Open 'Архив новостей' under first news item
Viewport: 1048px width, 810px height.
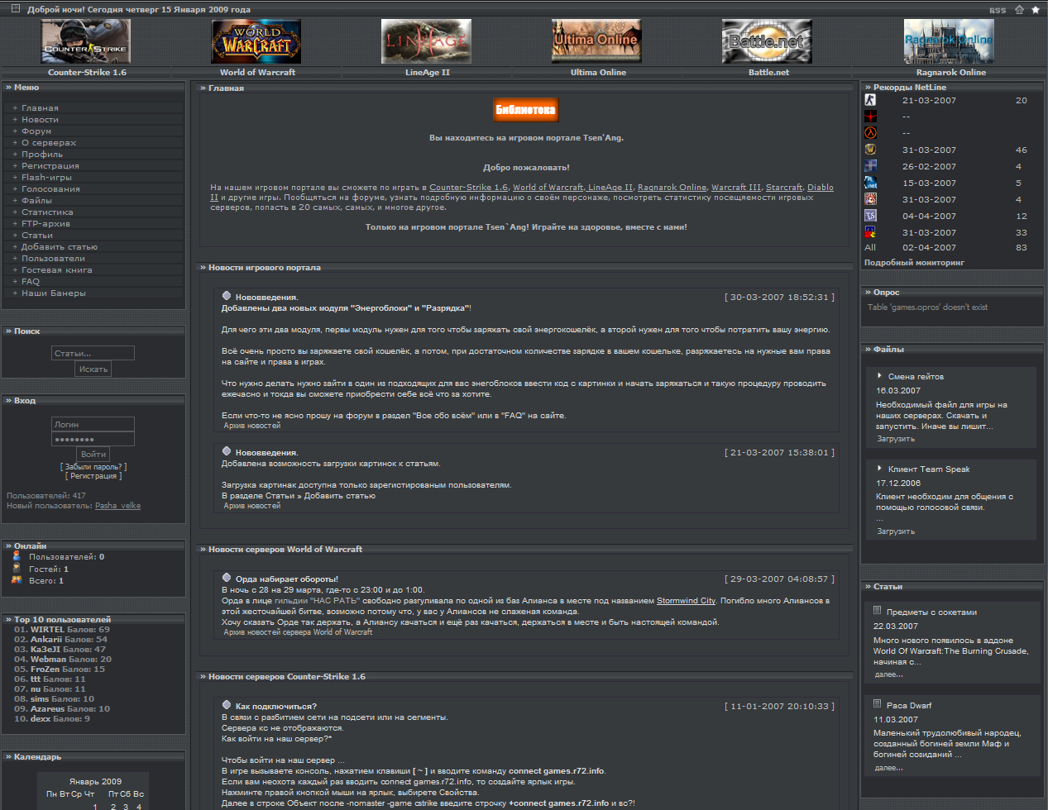tap(252, 426)
